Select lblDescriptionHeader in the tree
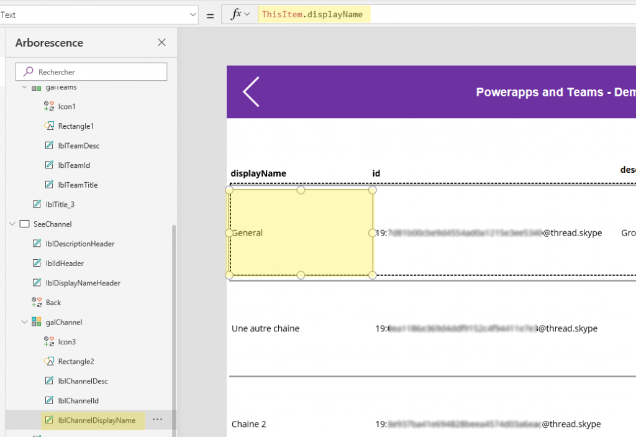 pyautogui.click(x=80, y=244)
